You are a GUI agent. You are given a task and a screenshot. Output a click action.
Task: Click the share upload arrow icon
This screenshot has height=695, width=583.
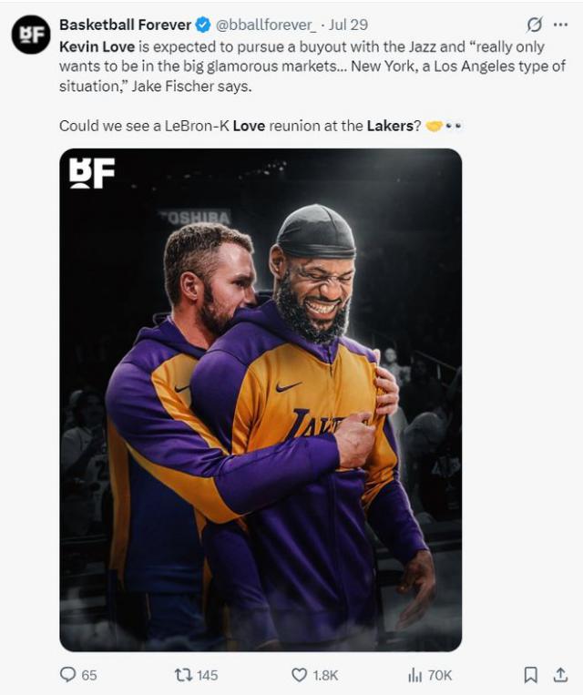pos(560,675)
